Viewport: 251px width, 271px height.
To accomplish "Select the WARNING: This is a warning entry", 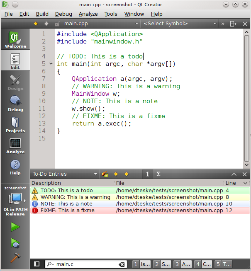I will coord(140,197).
